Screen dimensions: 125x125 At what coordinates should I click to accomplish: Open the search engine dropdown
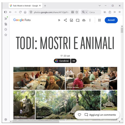[84, 12]
